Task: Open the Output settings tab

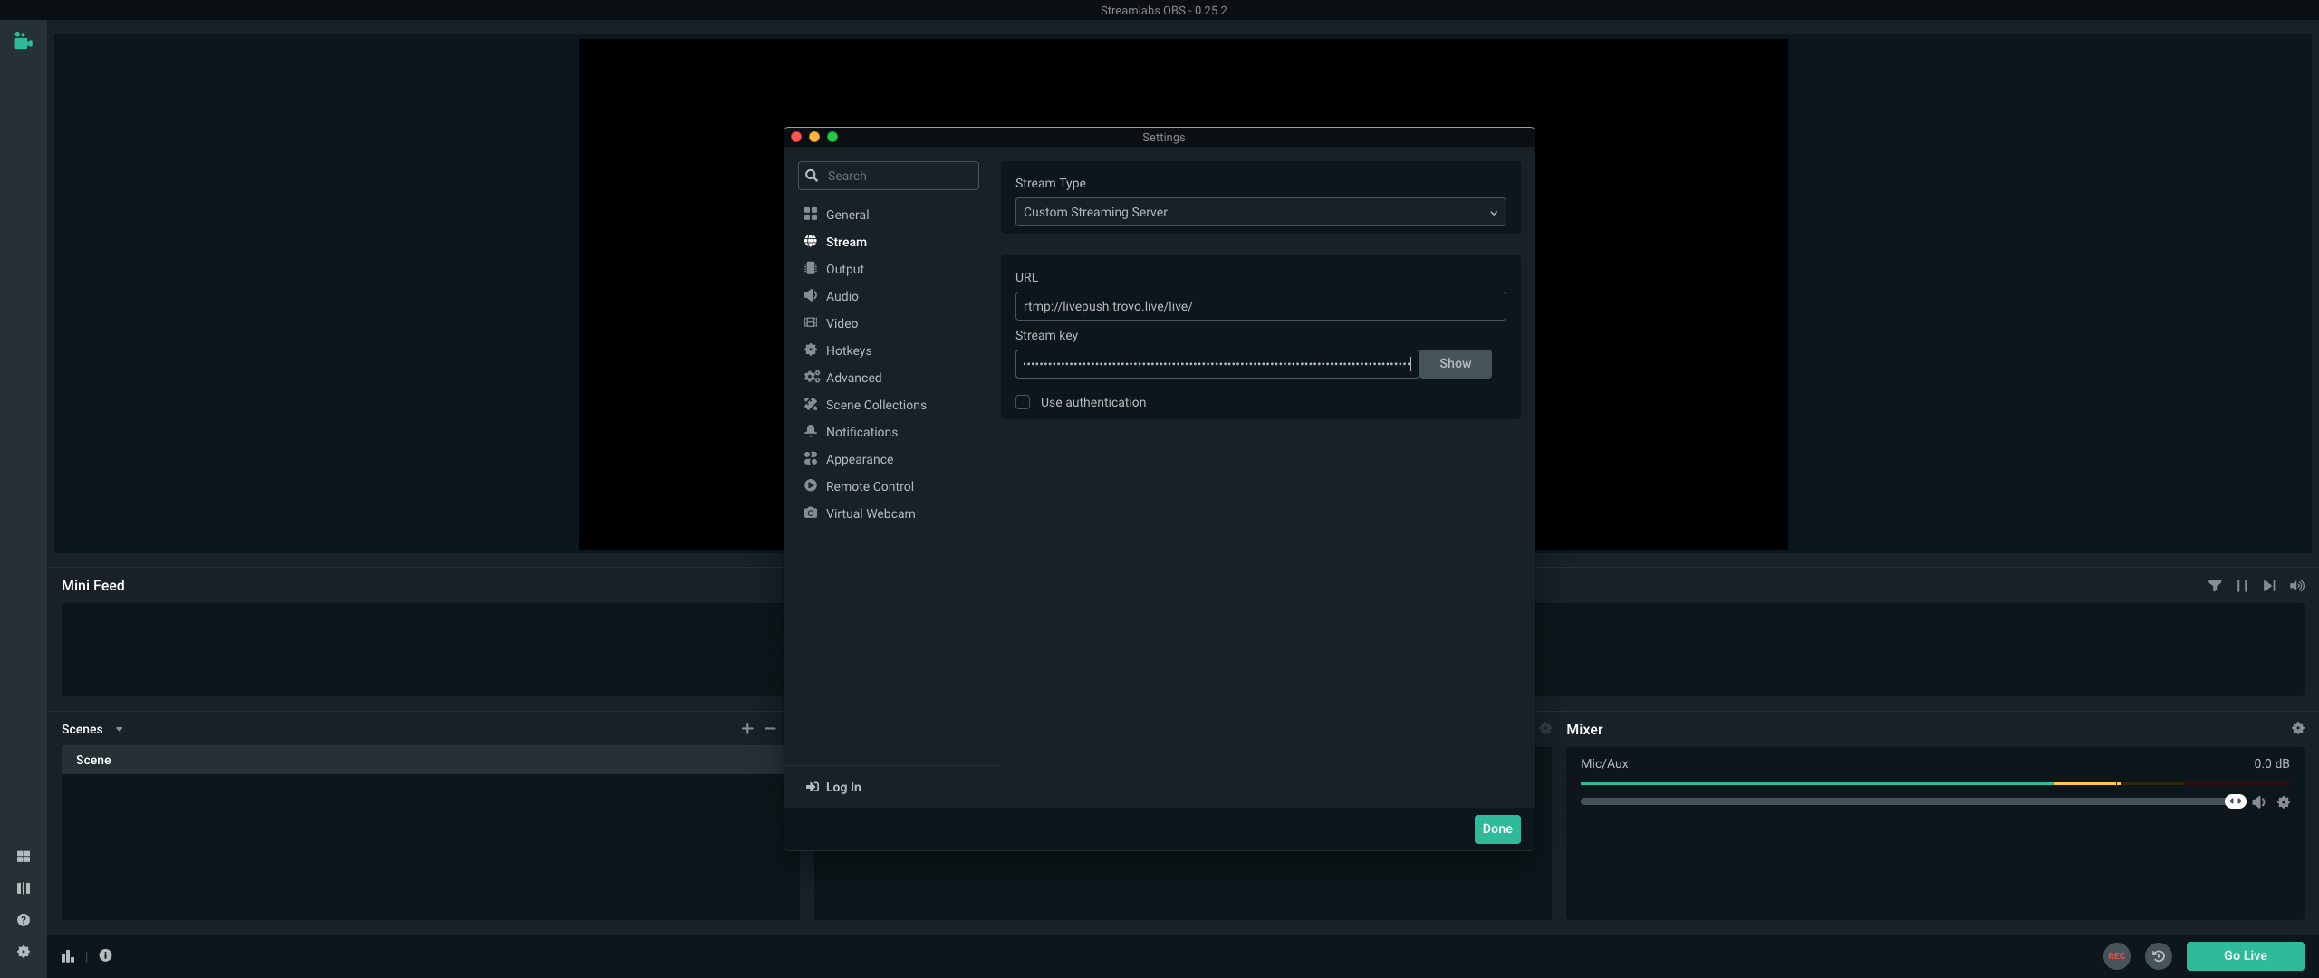Action: (844, 269)
